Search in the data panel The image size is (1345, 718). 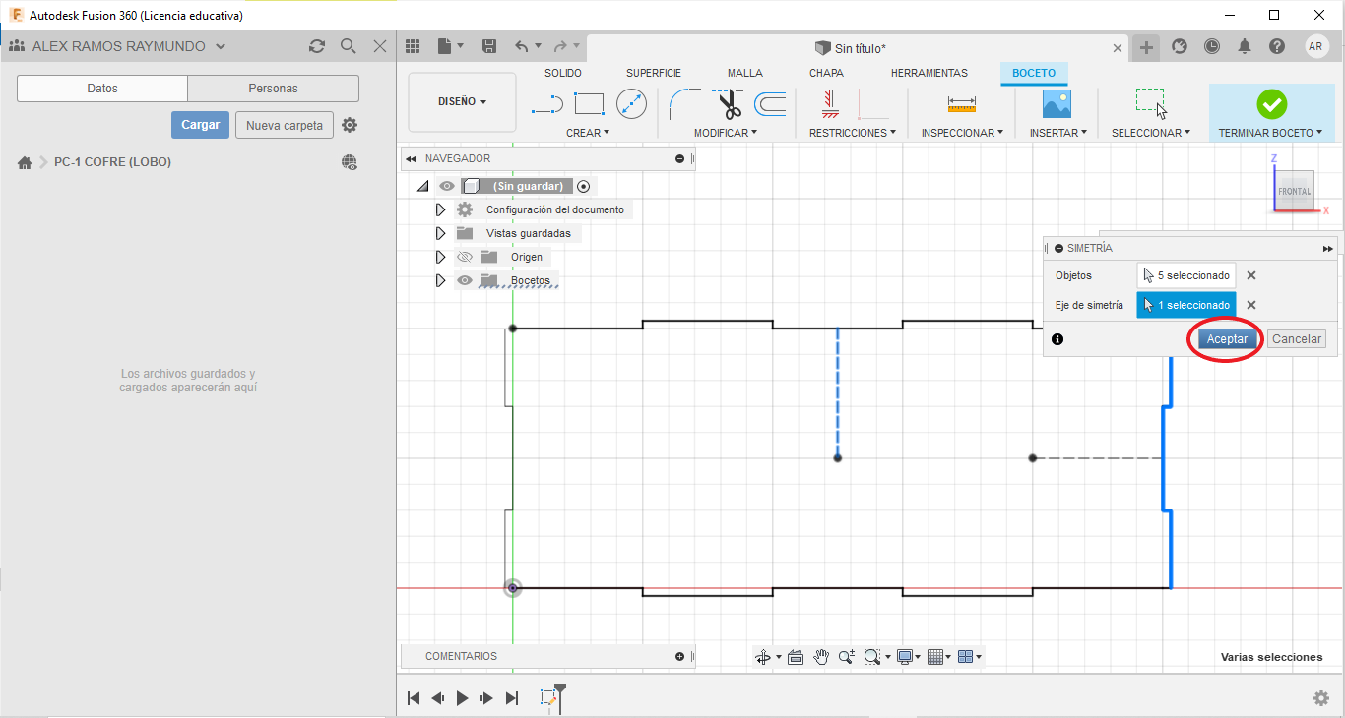click(348, 46)
